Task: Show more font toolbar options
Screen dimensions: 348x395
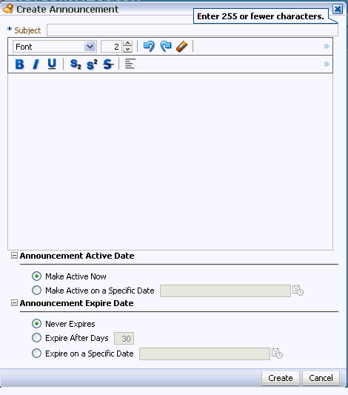Action: coord(327,47)
